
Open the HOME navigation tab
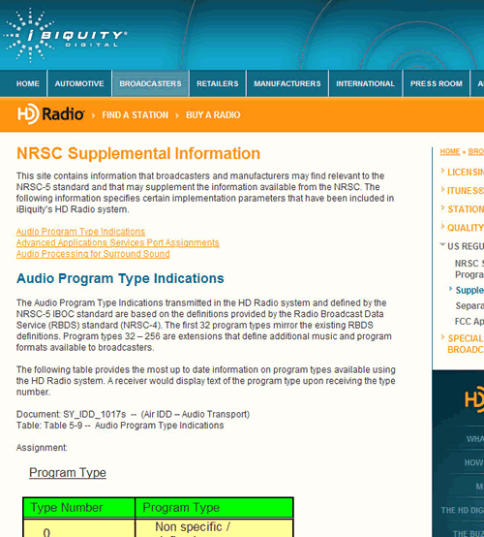(28, 83)
